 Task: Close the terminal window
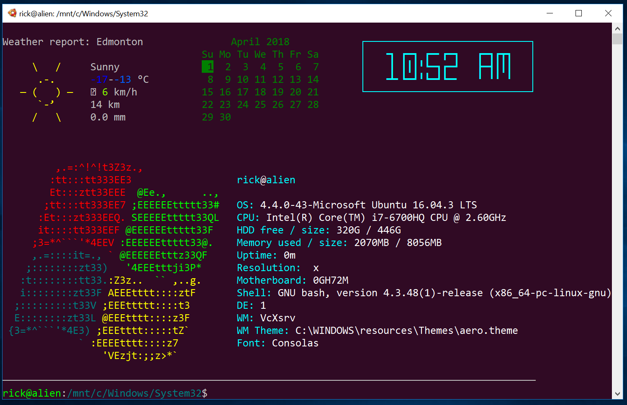pyautogui.click(x=608, y=13)
